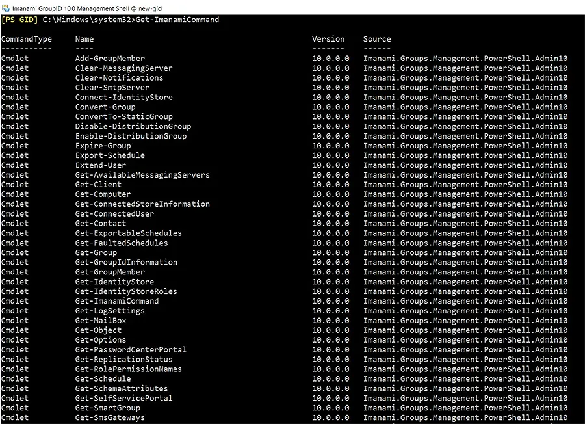This screenshot has height=424, width=585.
Task: Select the 'Get-RolePermissionNames' cmdlet name
Action: [x=129, y=369]
